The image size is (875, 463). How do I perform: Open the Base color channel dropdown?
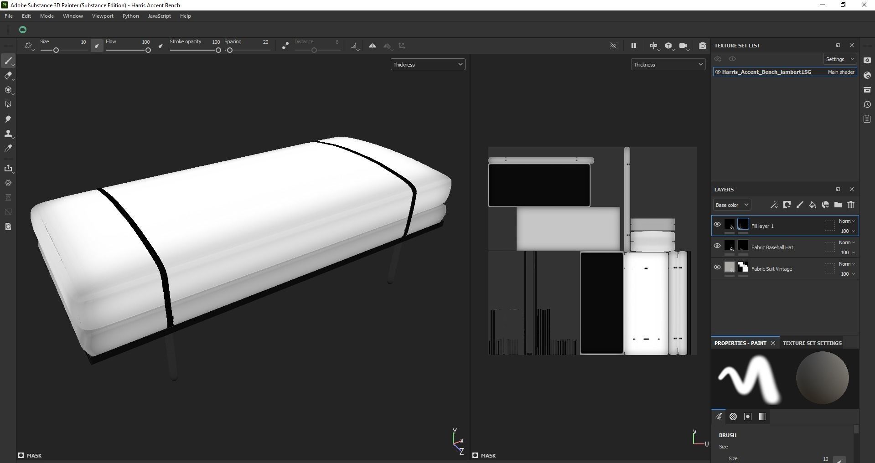[732, 205]
